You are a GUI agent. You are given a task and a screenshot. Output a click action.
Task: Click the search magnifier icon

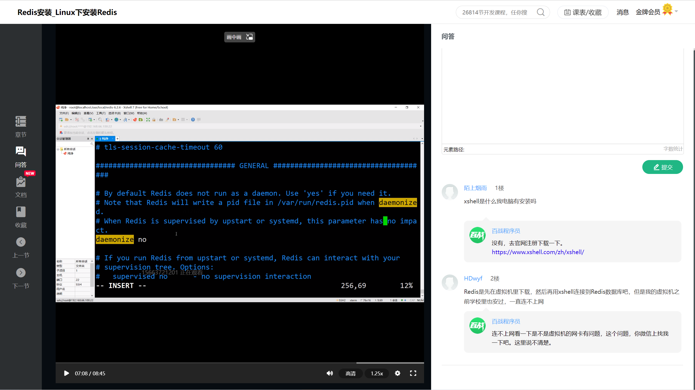click(x=541, y=12)
